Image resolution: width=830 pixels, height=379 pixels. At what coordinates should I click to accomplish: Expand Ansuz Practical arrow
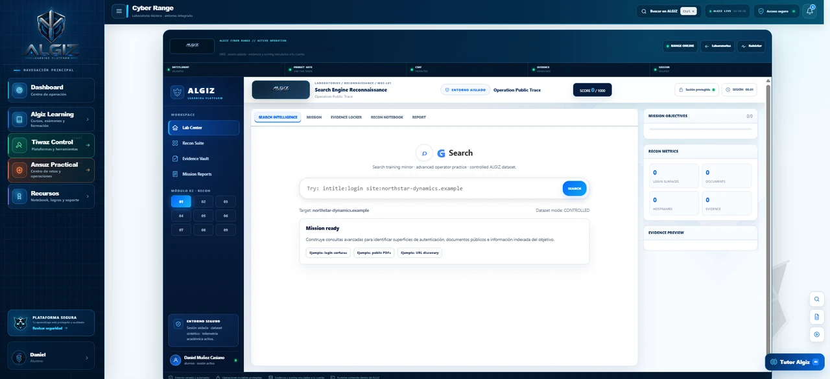(88, 170)
